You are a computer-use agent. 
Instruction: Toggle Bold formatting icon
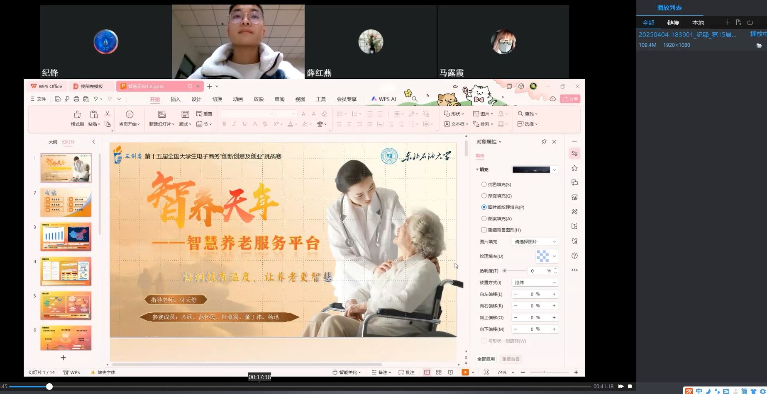[x=224, y=124]
